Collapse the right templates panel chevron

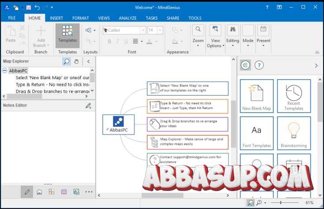316,66
